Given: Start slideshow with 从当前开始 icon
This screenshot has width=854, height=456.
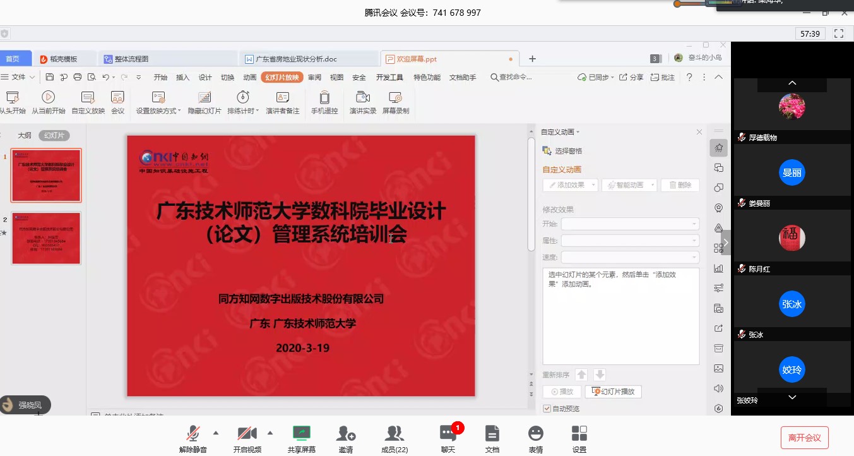Looking at the screenshot, I should pos(48,97).
